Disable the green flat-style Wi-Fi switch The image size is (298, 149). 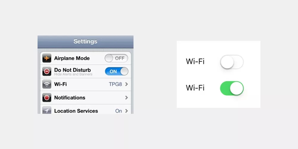[232, 88]
